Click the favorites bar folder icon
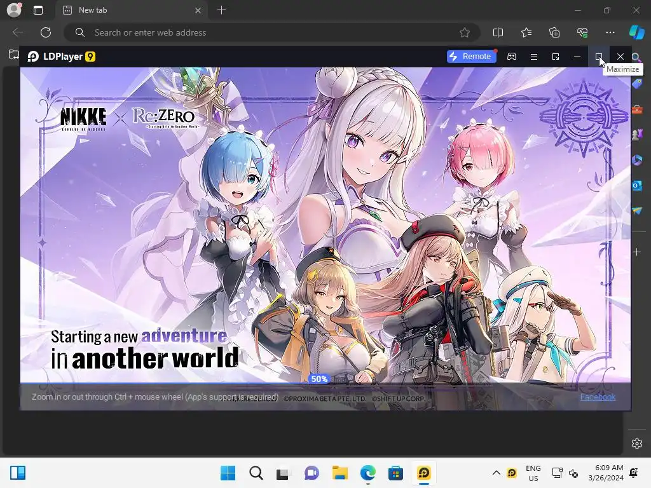 tap(14, 55)
